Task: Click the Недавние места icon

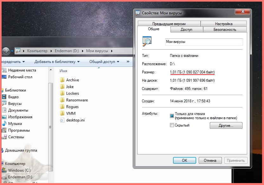Action: click(x=4, y=70)
